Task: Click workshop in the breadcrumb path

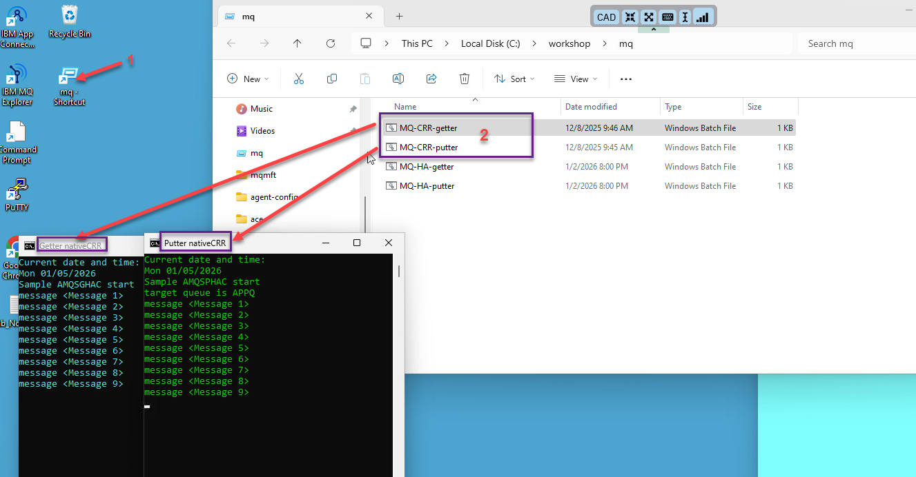Action: (569, 43)
